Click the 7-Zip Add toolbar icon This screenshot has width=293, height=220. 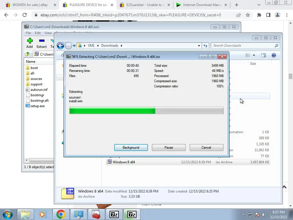[29, 43]
